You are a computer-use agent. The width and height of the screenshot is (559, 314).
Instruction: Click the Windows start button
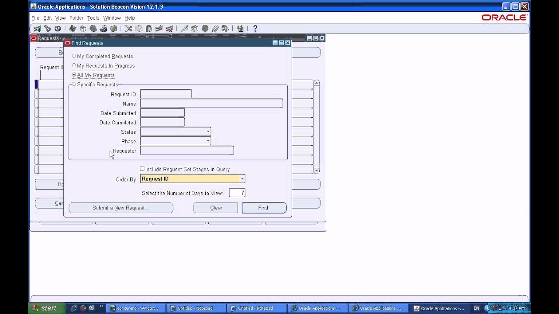point(46,308)
